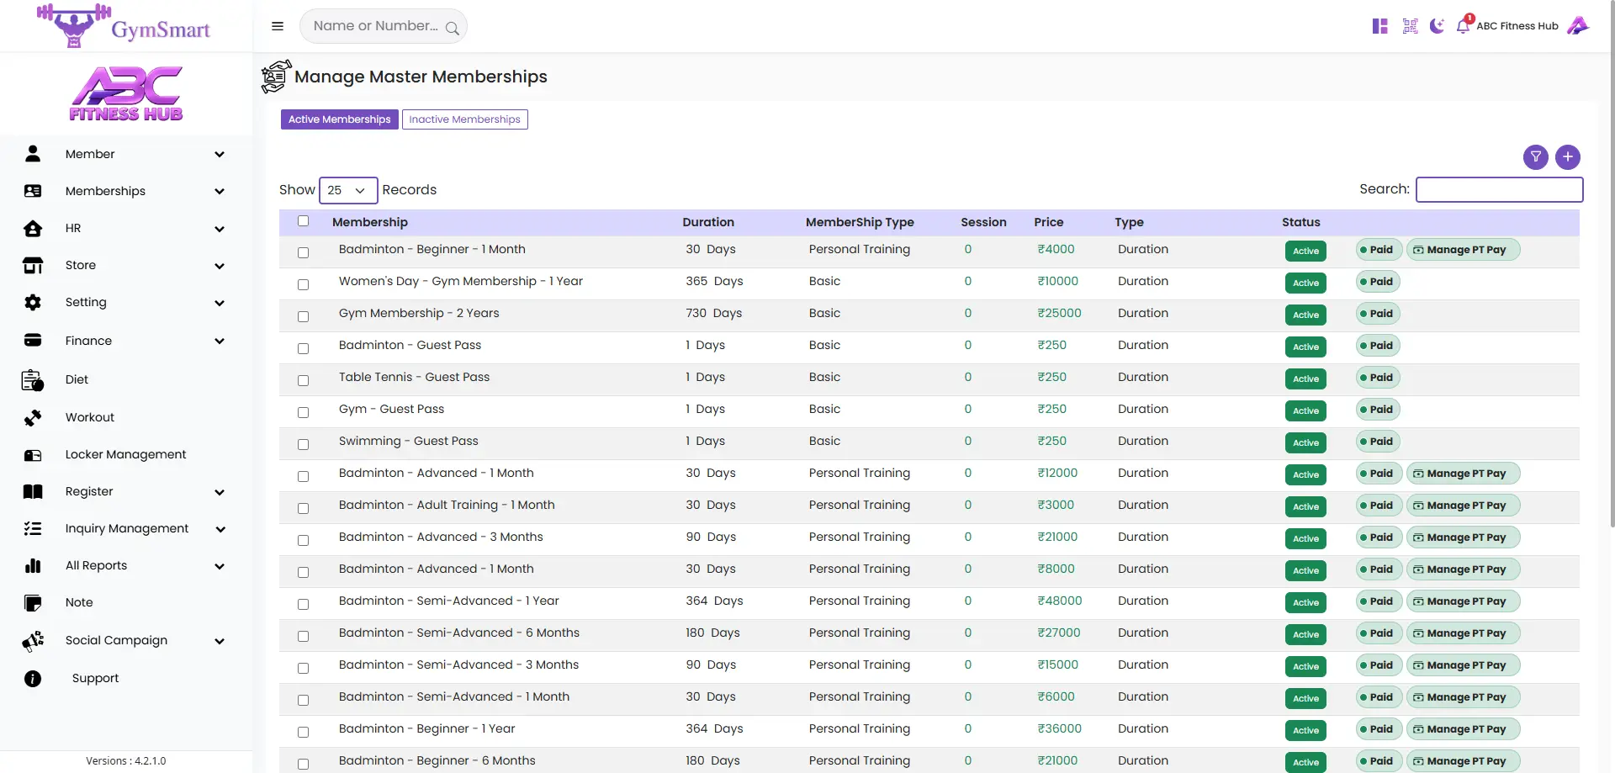Image resolution: width=1615 pixels, height=773 pixels.
Task: Check the Swimming - Guest Pass row
Action: (x=303, y=444)
